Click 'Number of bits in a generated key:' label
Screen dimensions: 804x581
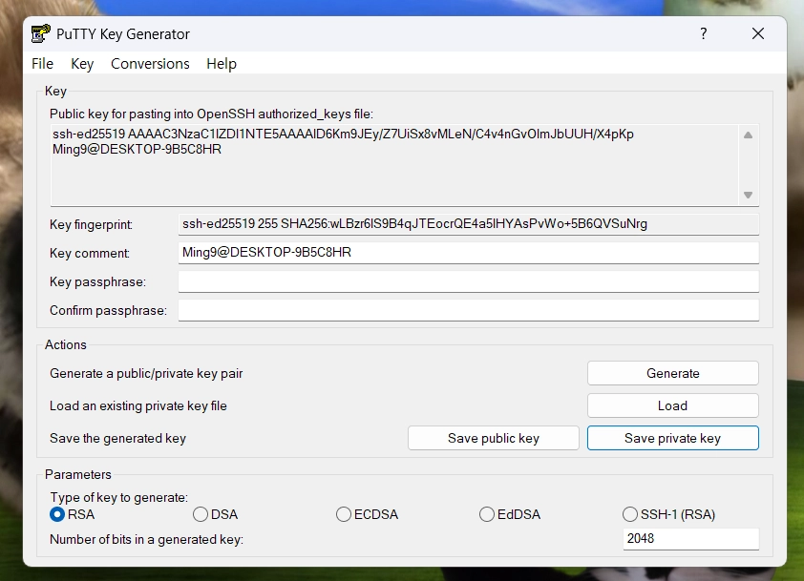(x=146, y=540)
